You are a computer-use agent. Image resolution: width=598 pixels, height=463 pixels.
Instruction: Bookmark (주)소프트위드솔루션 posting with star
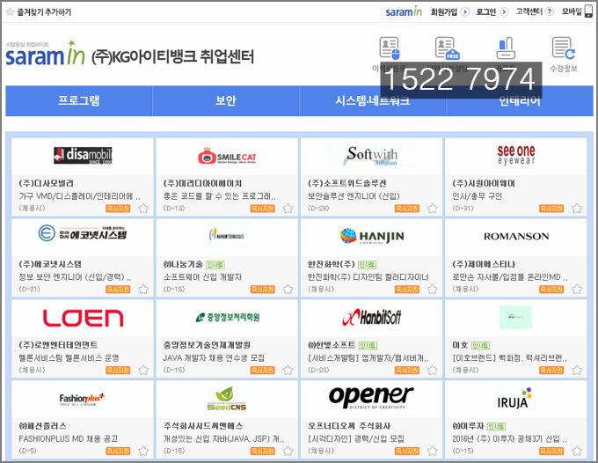point(432,209)
